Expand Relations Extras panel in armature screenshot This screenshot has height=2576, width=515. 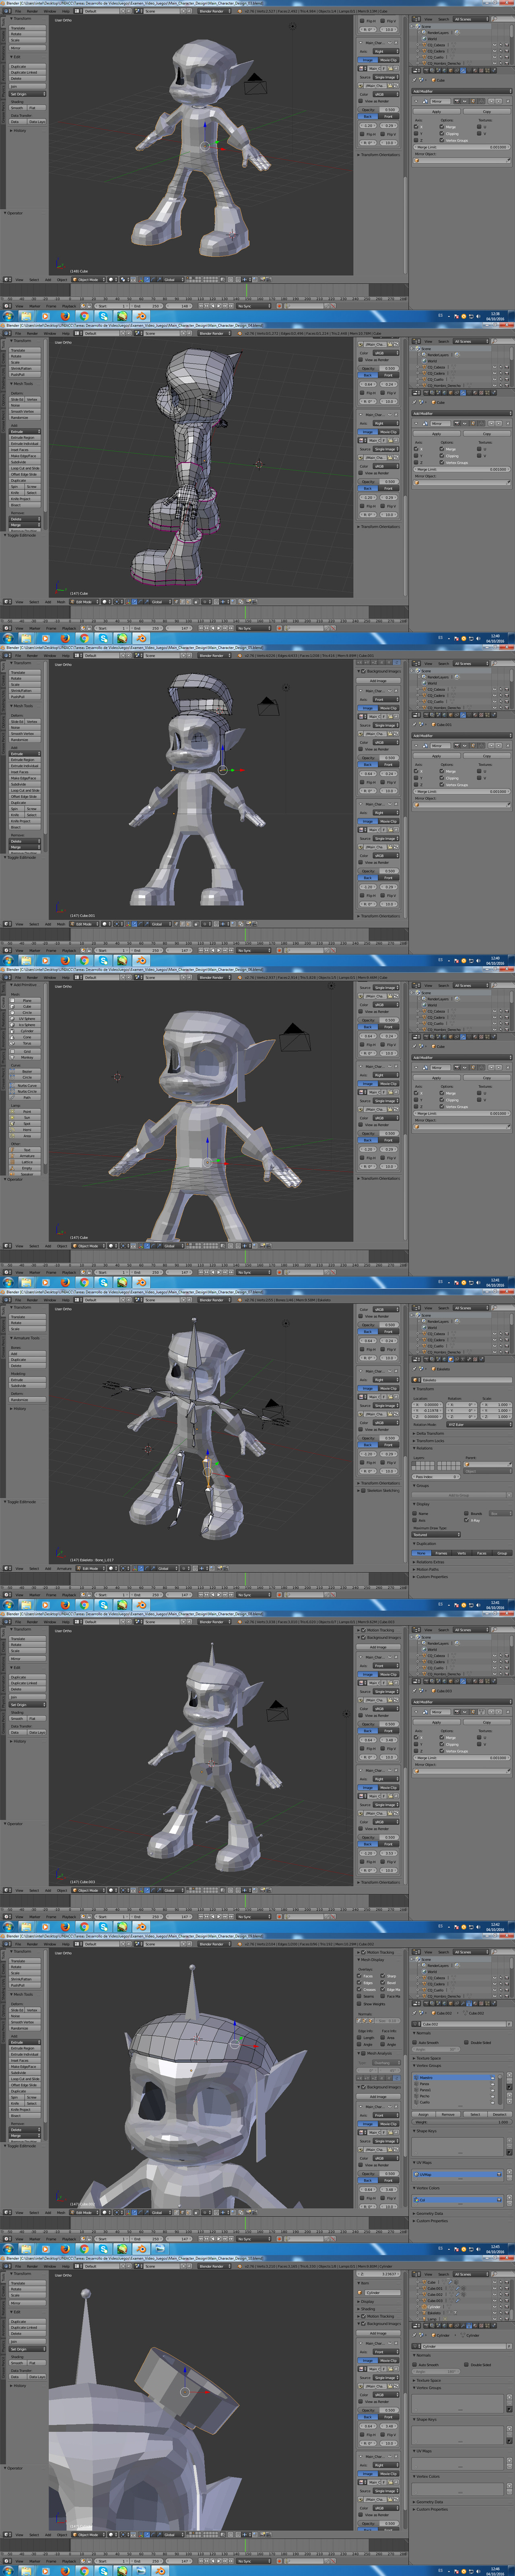(430, 1562)
